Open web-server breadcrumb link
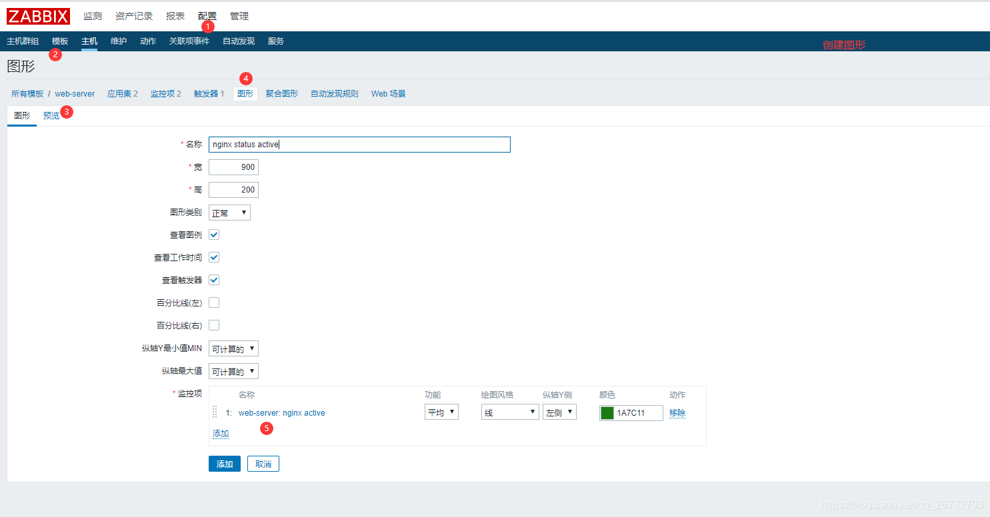Screen dimensions: 990x517 [75, 94]
